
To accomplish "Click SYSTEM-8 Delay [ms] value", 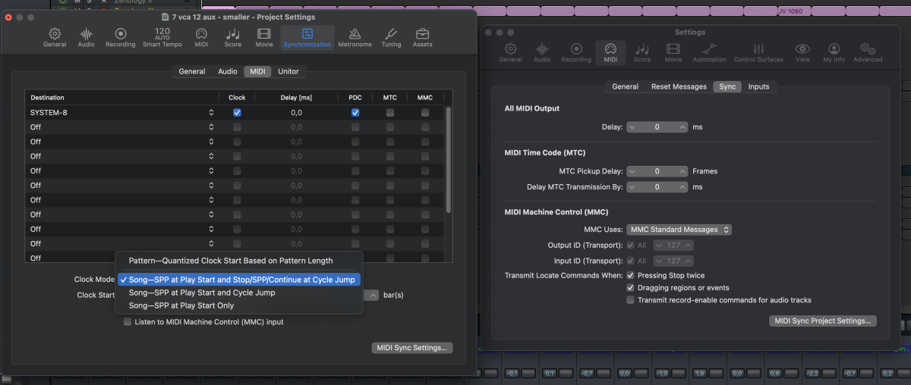I will click(296, 112).
